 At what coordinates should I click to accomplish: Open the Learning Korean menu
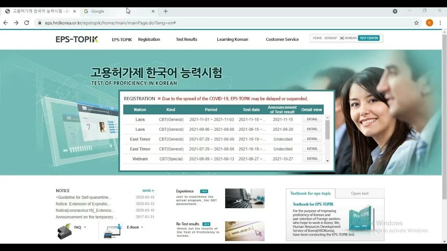[x=233, y=39]
